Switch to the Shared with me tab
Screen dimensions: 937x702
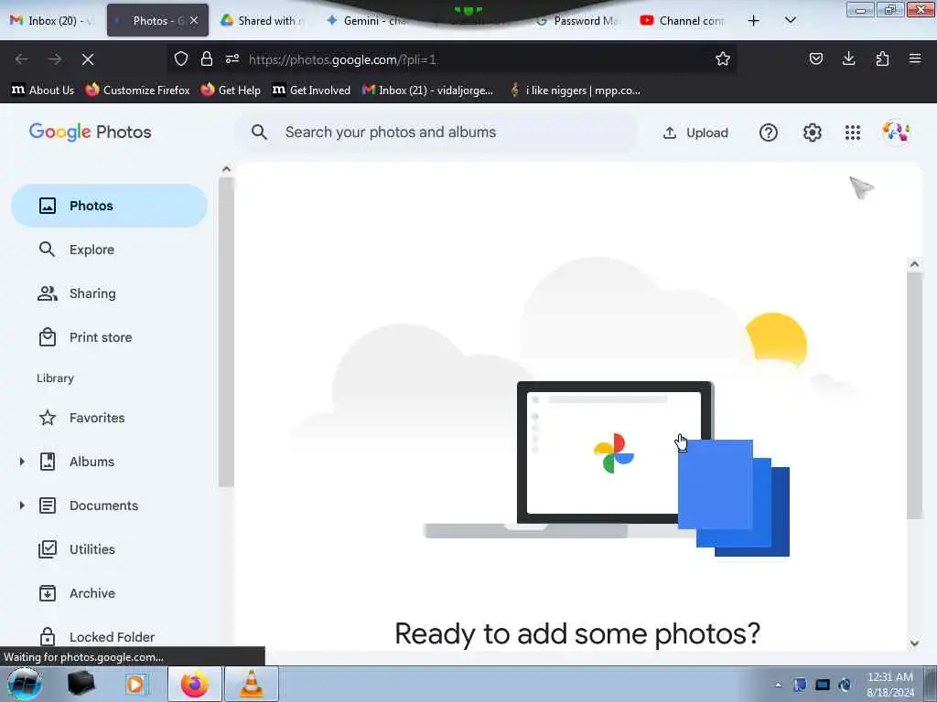pyautogui.click(x=263, y=21)
